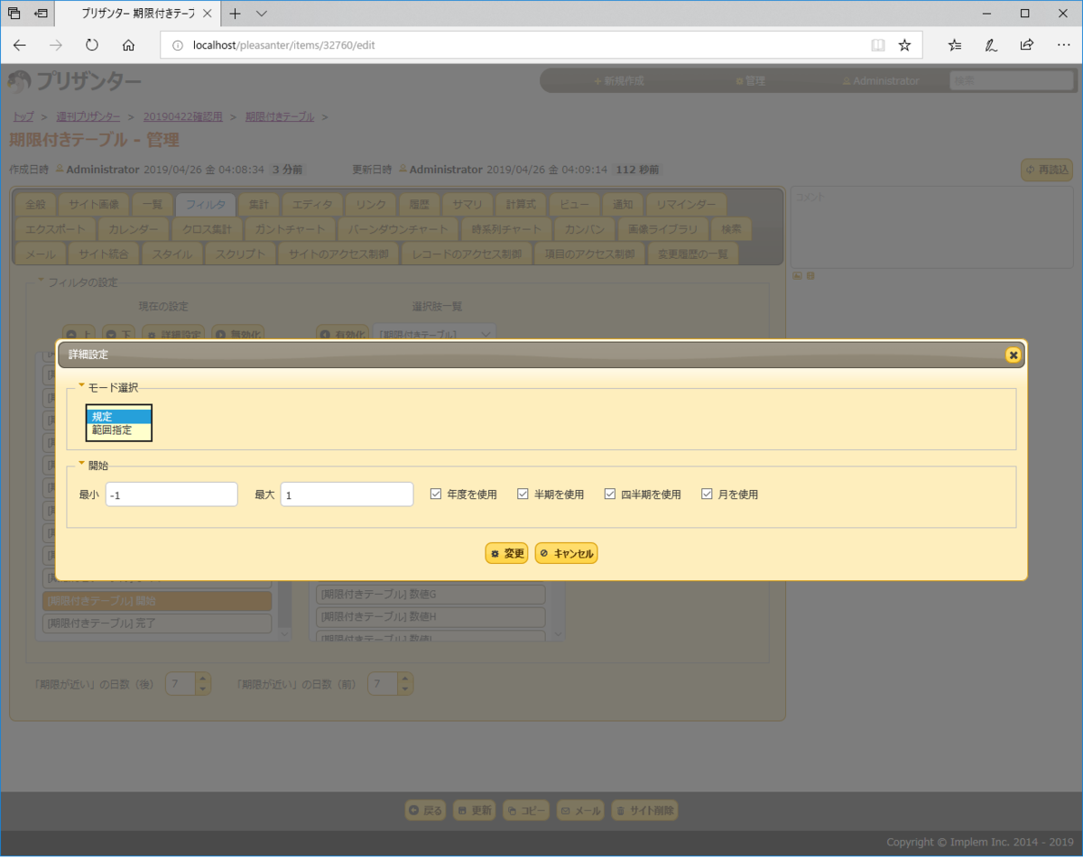Open reading view book icon
This screenshot has height=859, width=1083.
click(x=877, y=45)
